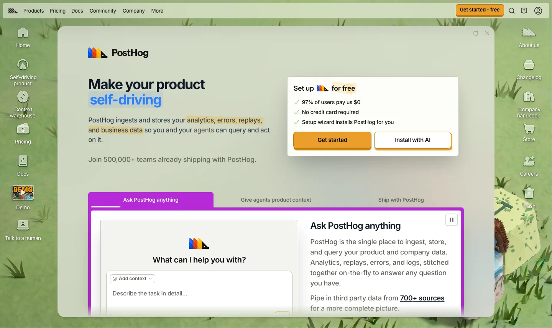Expand the Add context dropdown
The height and width of the screenshot is (328, 552).
tap(133, 279)
